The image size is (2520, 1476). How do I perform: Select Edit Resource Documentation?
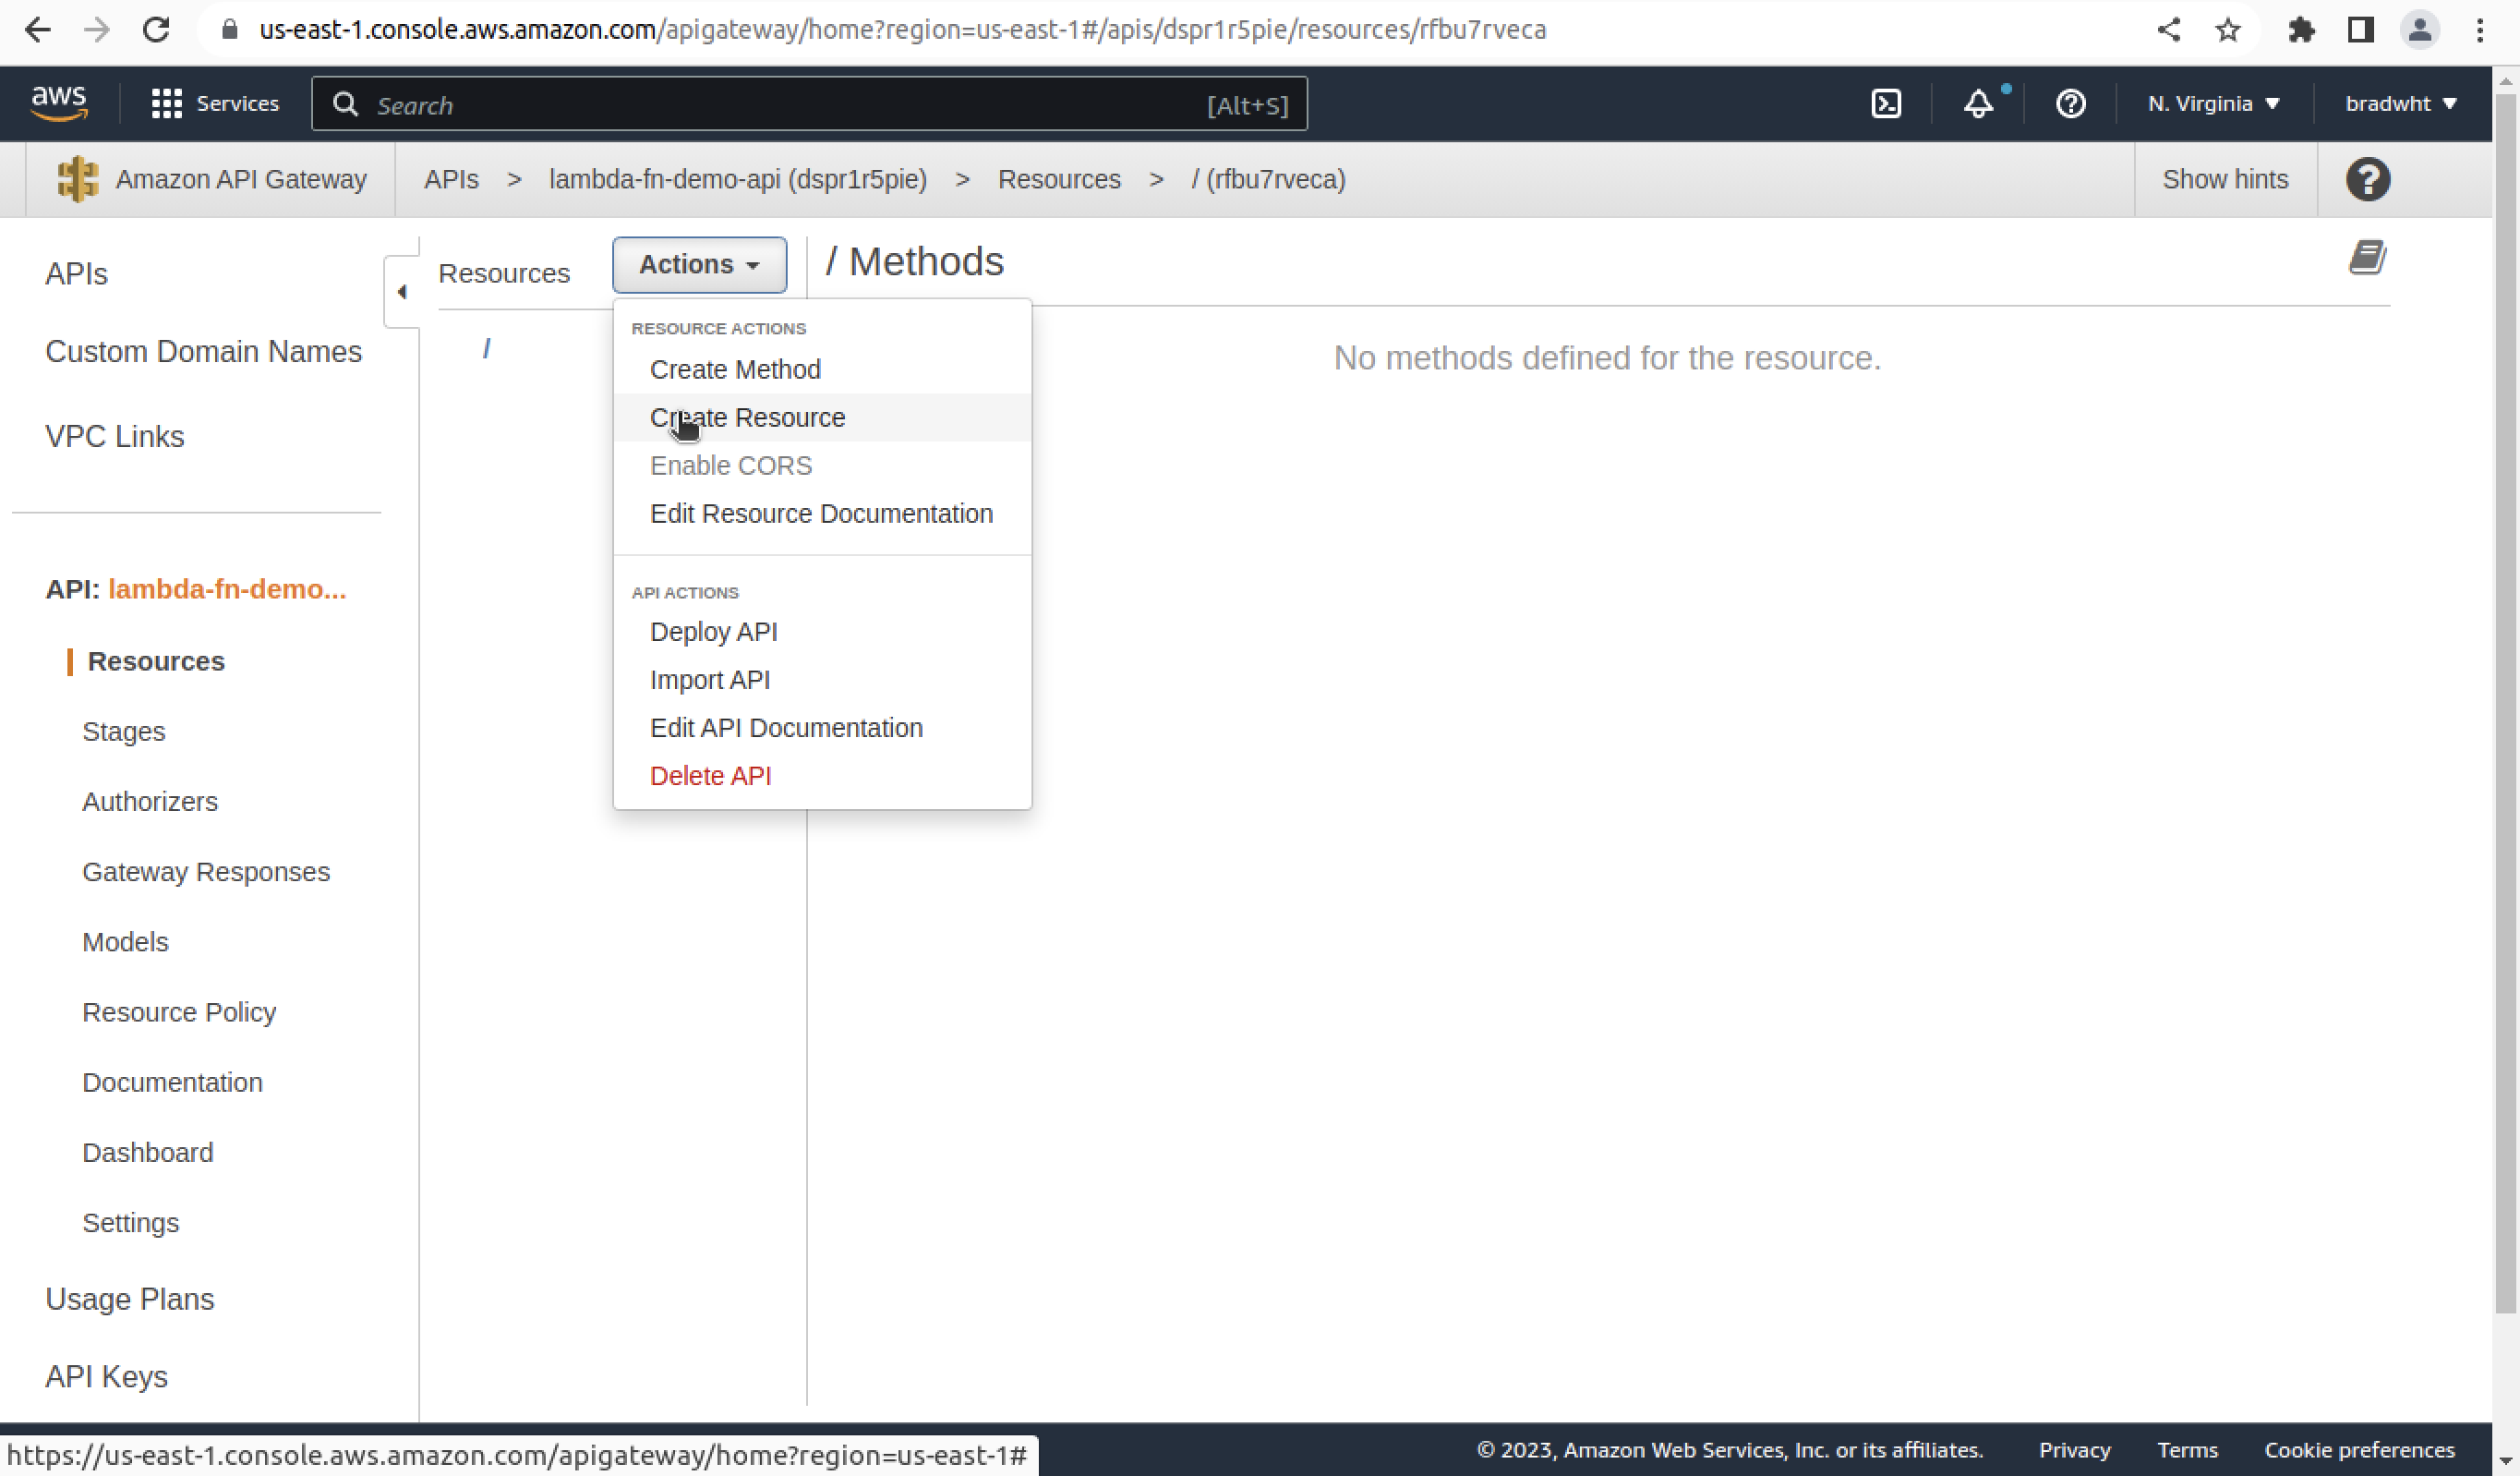(x=821, y=514)
